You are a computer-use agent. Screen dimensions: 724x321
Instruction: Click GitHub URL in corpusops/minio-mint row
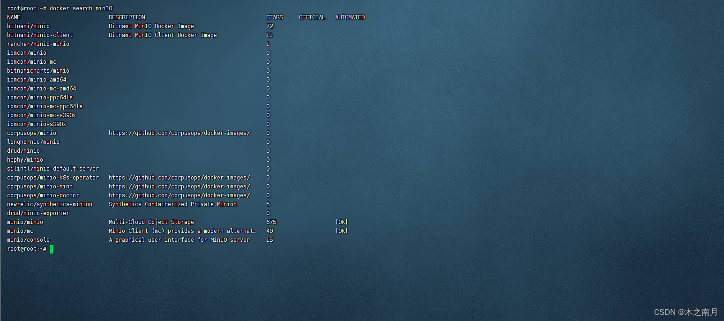coord(179,187)
